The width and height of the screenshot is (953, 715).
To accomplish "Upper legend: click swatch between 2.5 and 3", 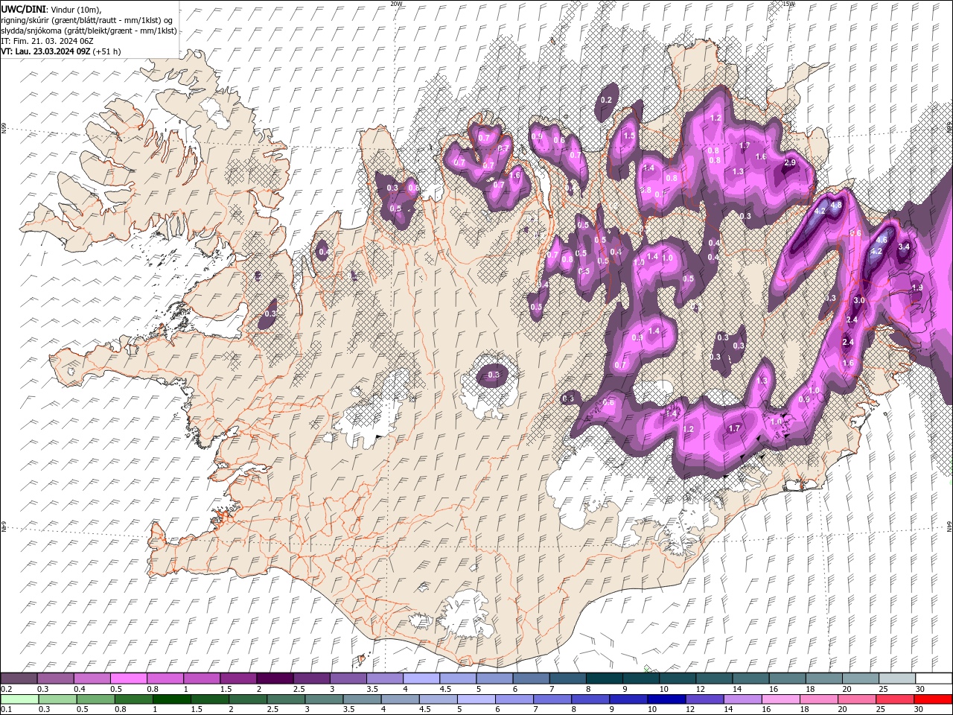I will coord(311,679).
